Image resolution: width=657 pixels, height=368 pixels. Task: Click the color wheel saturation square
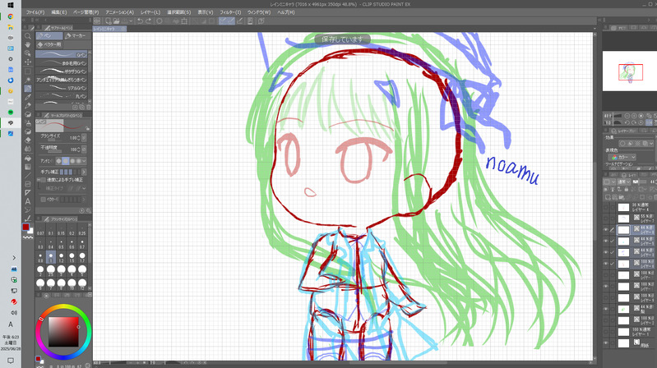(63, 332)
